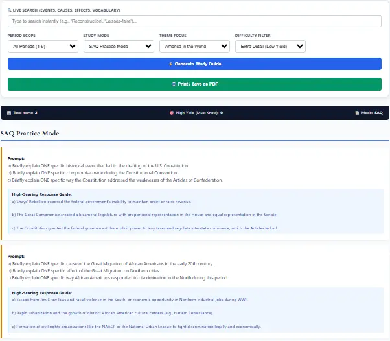Screen dimensions: 390x341
Task: Click the lightning bolt icon on Generate button
Action: coord(170,64)
